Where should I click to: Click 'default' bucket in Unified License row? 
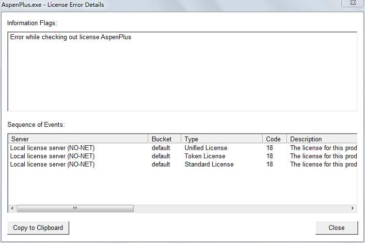click(161, 148)
